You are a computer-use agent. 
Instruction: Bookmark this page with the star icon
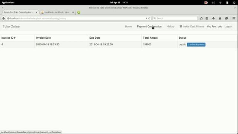pyautogui.click(x=202, y=18)
